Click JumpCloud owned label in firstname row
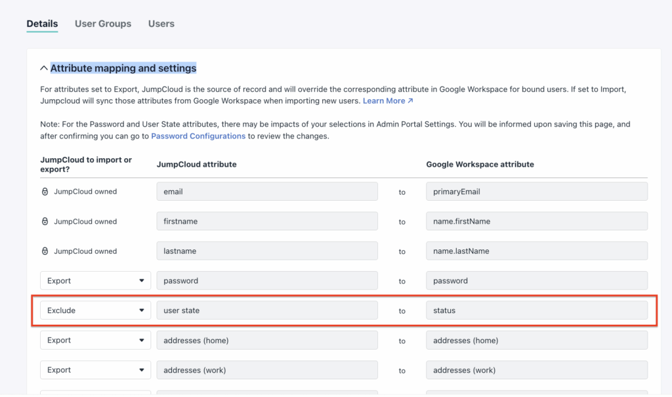The width and height of the screenshot is (672, 397). click(85, 221)
